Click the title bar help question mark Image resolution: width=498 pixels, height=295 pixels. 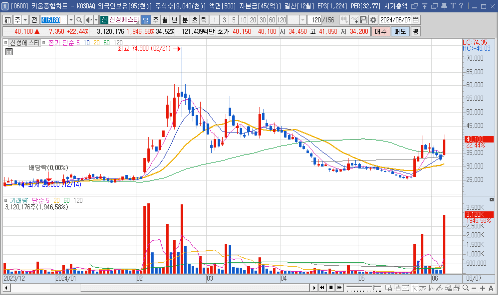tap(461, 6)
